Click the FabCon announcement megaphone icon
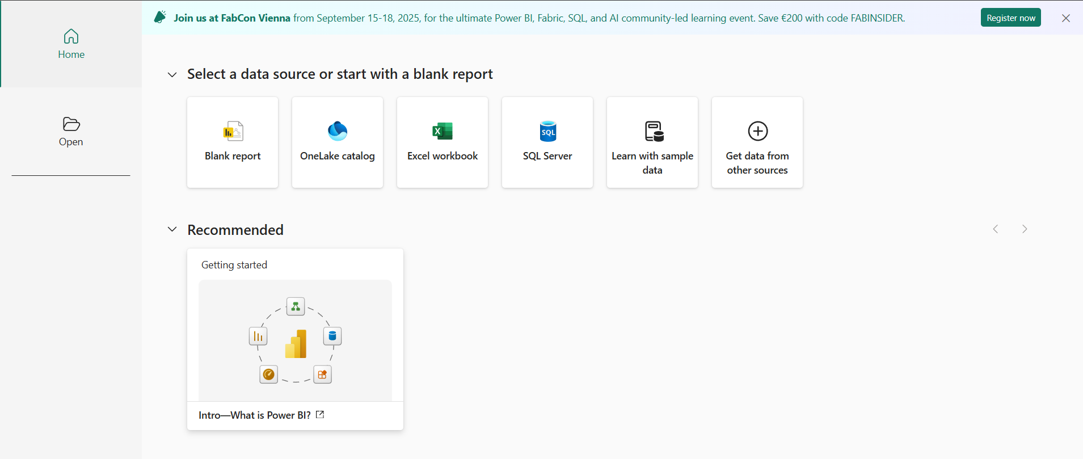Viewport: 1083px width, 459px height. 160,18
